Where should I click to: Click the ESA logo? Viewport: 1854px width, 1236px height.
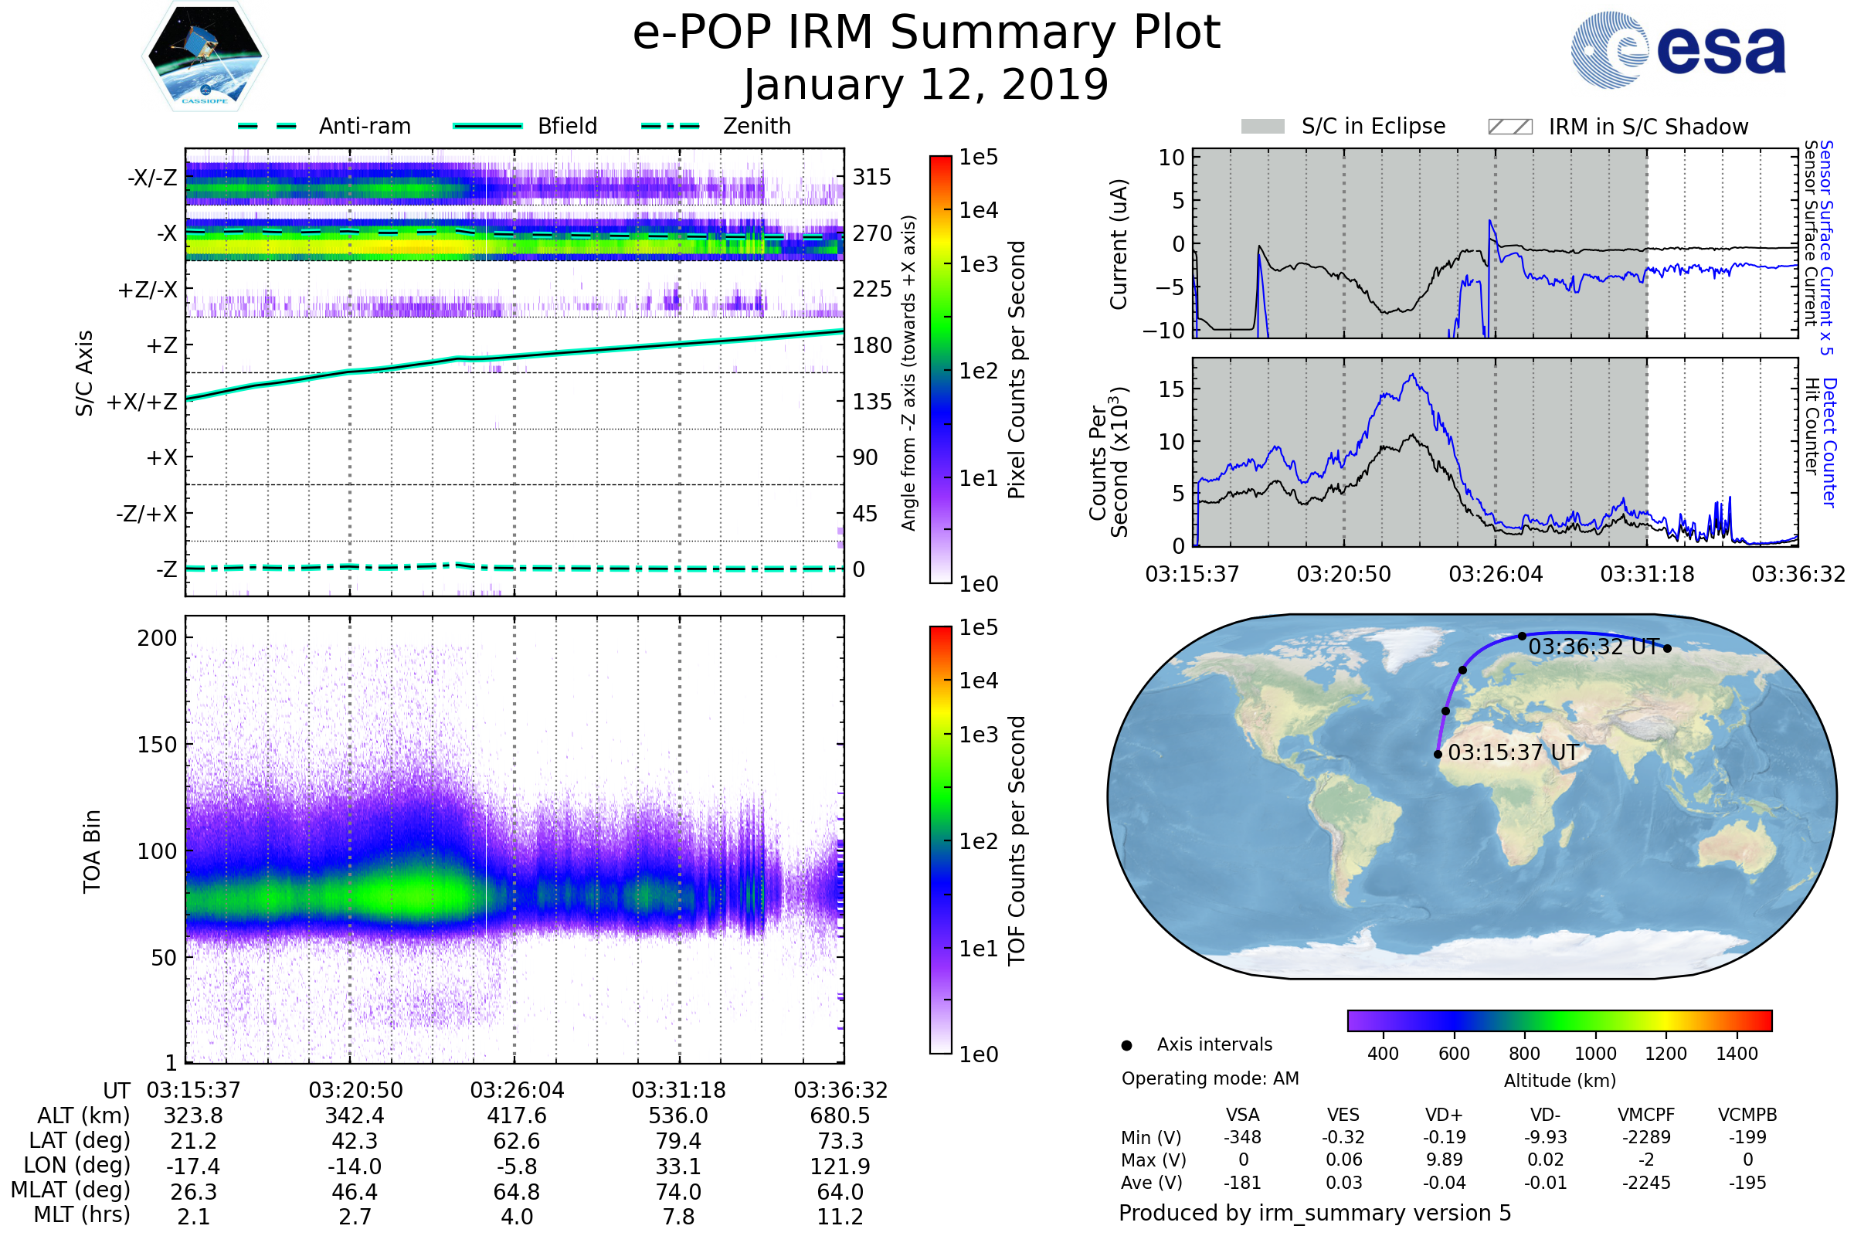(x=1677, y=49)
